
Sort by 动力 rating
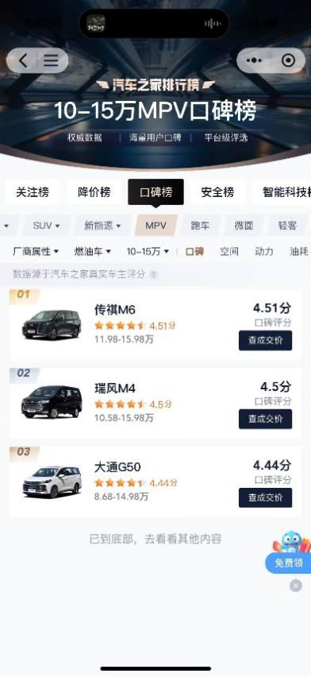pos(264,252)
